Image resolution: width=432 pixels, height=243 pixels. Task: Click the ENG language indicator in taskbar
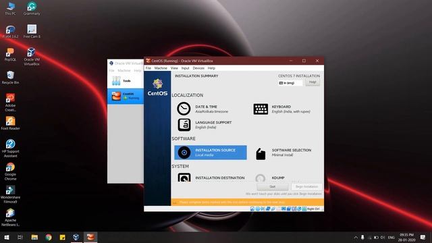point(391,237)
